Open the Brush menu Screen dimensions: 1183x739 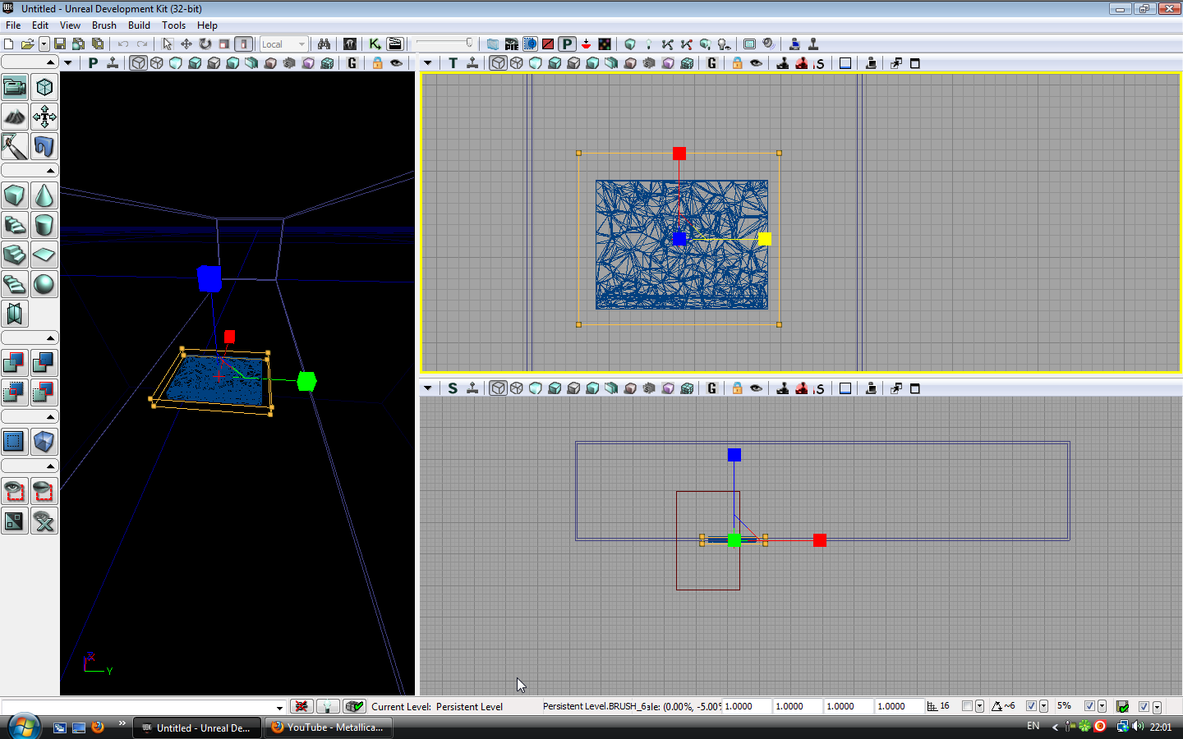(x=104, y=25)
